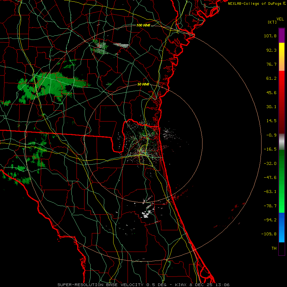287x287 pixels.
Task: Click the 100 NMI range ring label
Action: [143, 25]
